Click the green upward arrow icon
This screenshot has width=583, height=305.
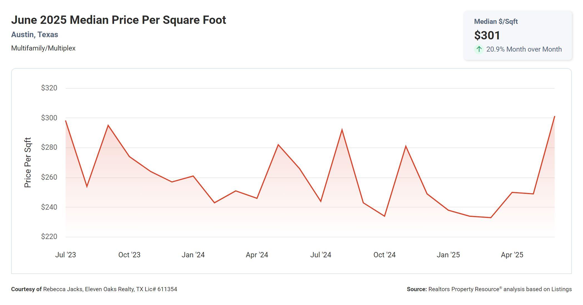pos(479,49)
